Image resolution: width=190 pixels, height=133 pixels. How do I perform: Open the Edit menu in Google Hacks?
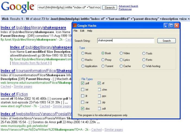coord(82,31)
